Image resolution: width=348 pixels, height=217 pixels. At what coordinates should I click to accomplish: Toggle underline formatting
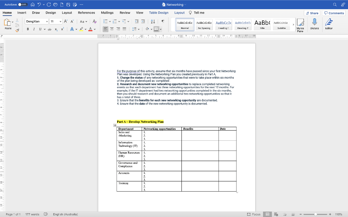[x=40, y=29]
